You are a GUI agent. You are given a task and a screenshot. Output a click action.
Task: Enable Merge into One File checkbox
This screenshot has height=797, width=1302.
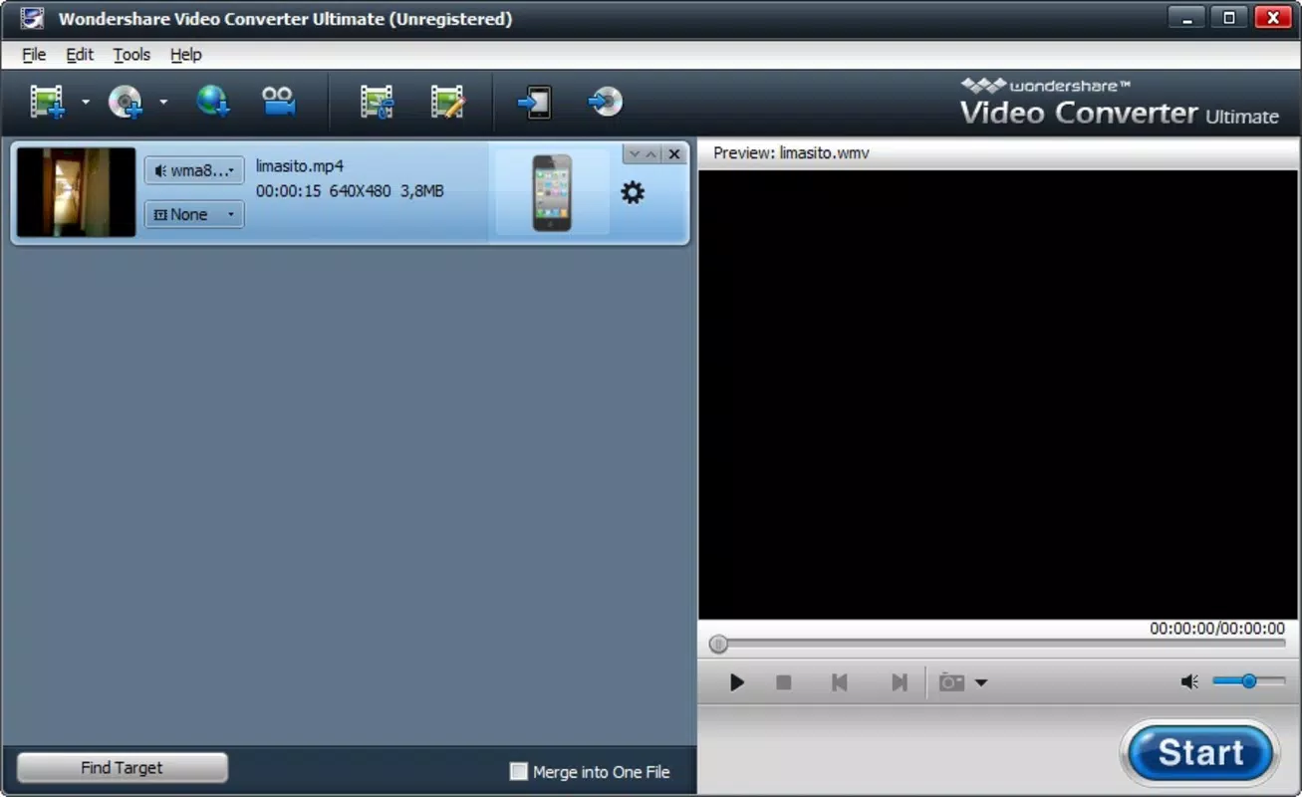[x=518, y=771]
